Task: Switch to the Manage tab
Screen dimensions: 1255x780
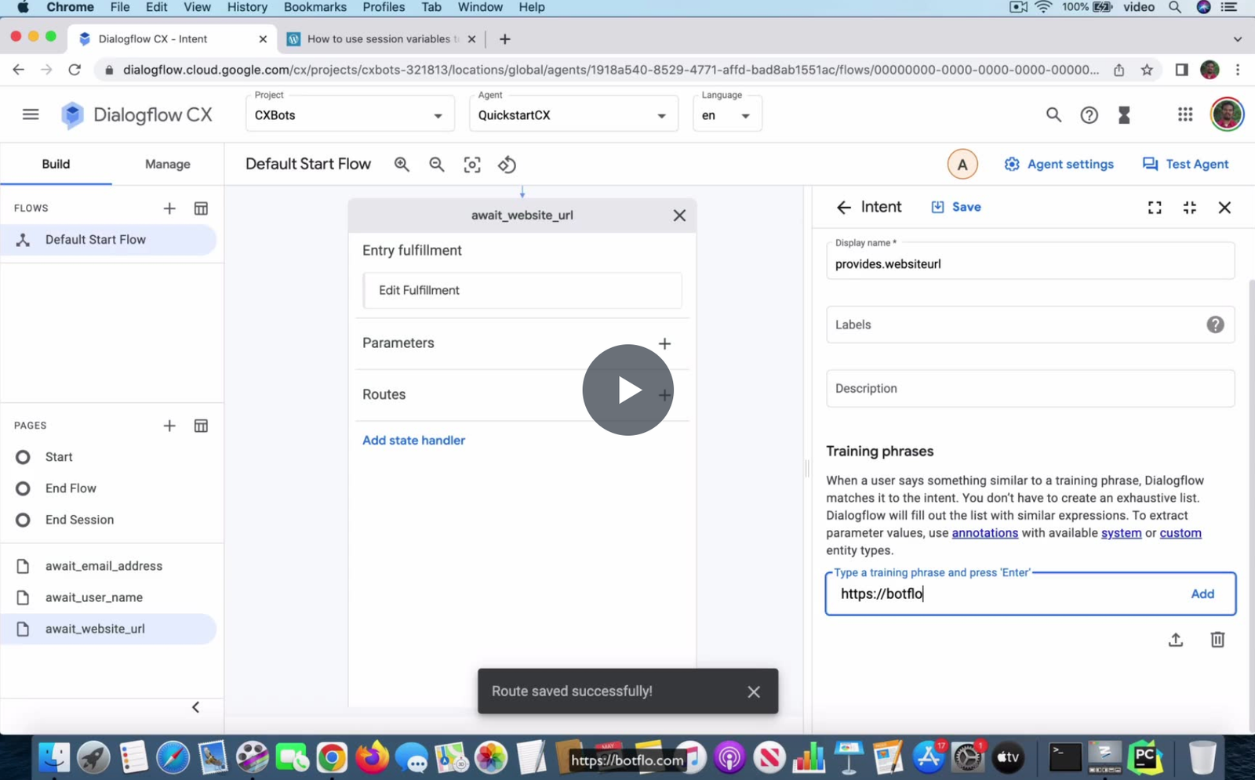Action: coord(168,164)
